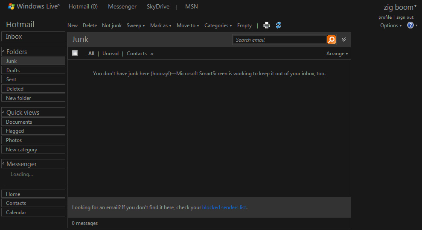
Task: Open the Arrange sorting dropdown
Action: (x=337, y=54)
